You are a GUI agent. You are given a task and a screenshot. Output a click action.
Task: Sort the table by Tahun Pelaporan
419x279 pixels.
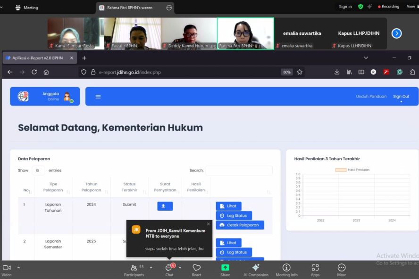[91, 187]
